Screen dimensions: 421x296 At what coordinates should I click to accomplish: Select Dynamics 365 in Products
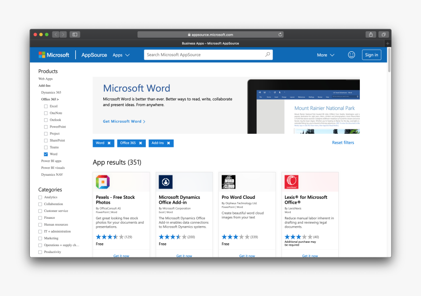pos(51,92)
